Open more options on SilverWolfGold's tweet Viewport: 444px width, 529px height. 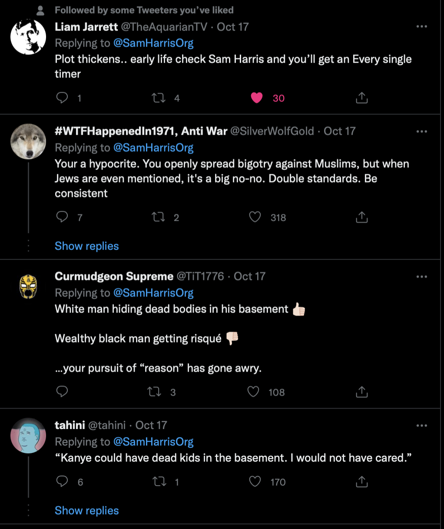421,131
